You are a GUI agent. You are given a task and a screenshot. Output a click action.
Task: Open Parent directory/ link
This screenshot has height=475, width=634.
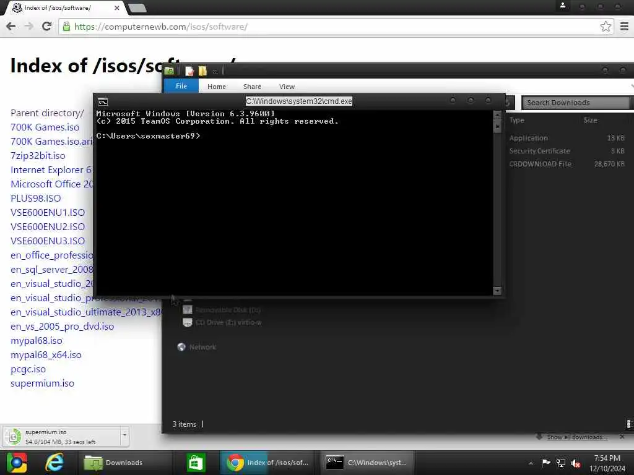point(47,113)
